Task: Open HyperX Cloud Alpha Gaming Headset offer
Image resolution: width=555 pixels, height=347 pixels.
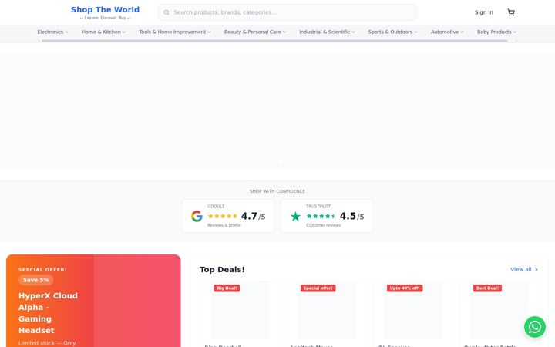Action: point(93,301)
